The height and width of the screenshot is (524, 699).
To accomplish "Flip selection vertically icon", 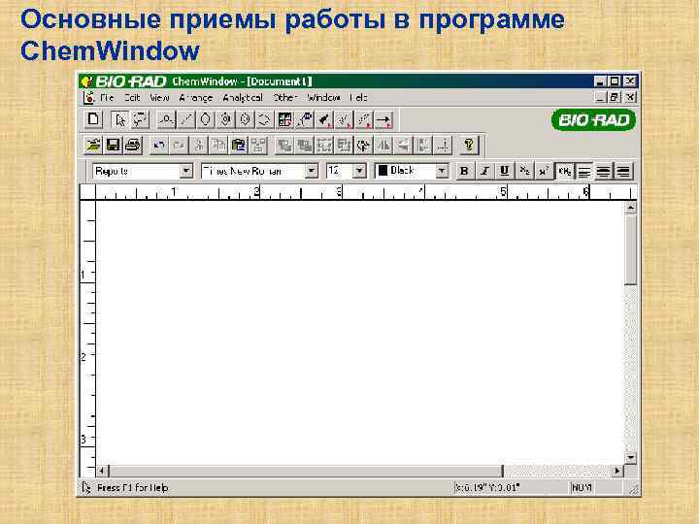I will pos(404,146).
